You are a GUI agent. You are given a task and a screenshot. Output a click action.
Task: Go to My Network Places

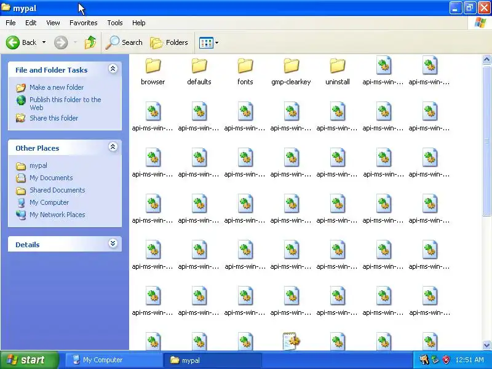click(x=57, y=215)
